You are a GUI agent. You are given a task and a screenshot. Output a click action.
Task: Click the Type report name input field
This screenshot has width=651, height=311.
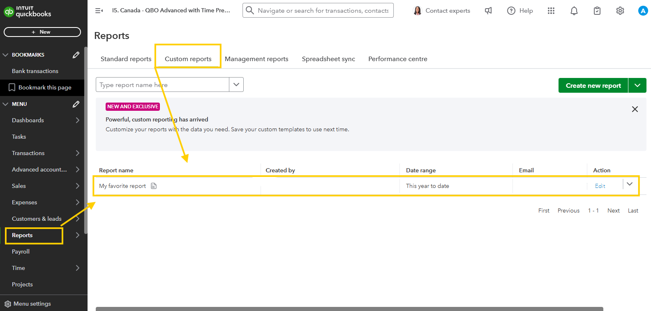(x=162, y=85)
